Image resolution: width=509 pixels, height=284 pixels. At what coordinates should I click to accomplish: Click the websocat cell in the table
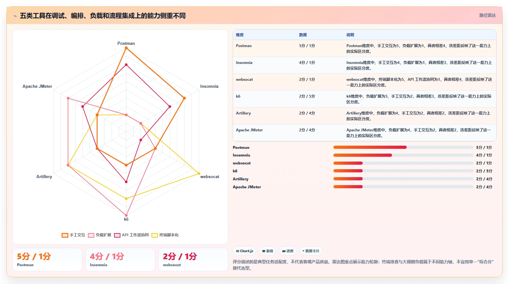pos(244,80)
